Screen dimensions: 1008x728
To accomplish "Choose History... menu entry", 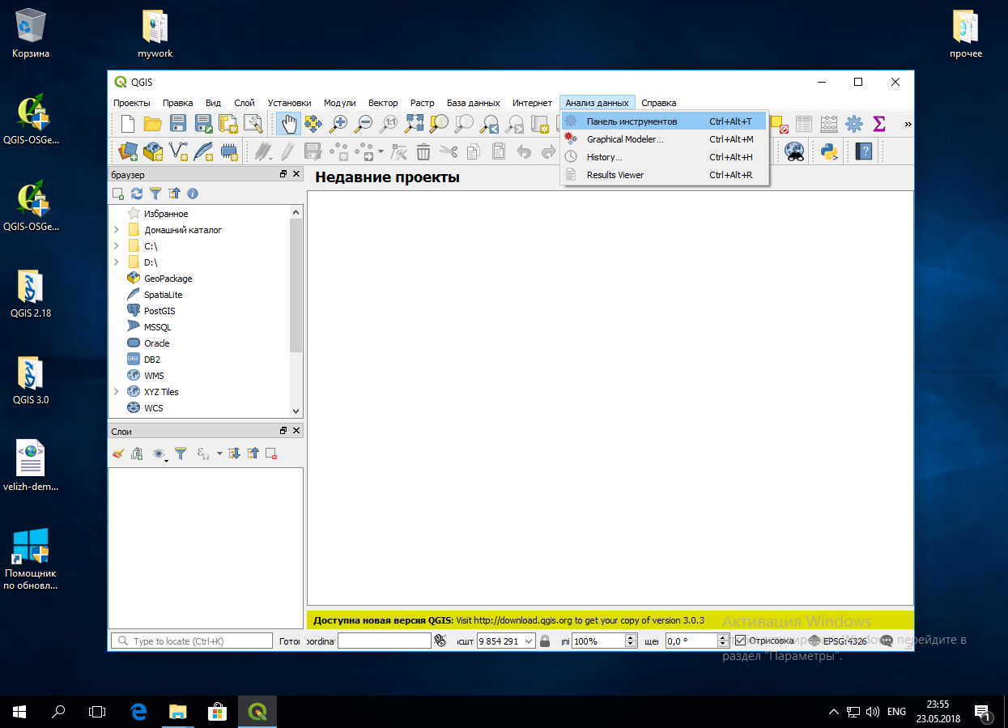I will pos(664,157).
